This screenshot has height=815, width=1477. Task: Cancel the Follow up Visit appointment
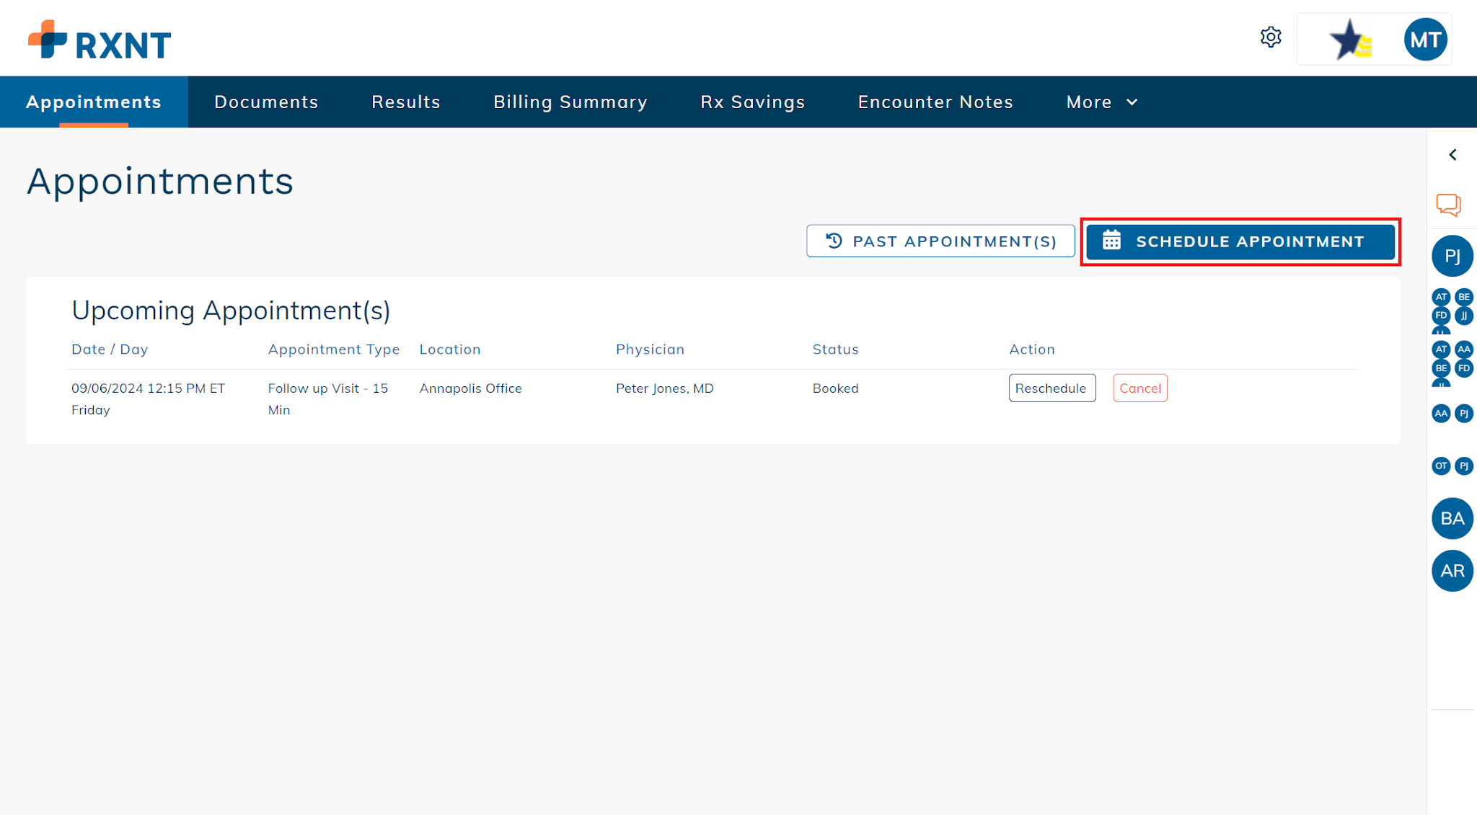(x=1140, y=388)
